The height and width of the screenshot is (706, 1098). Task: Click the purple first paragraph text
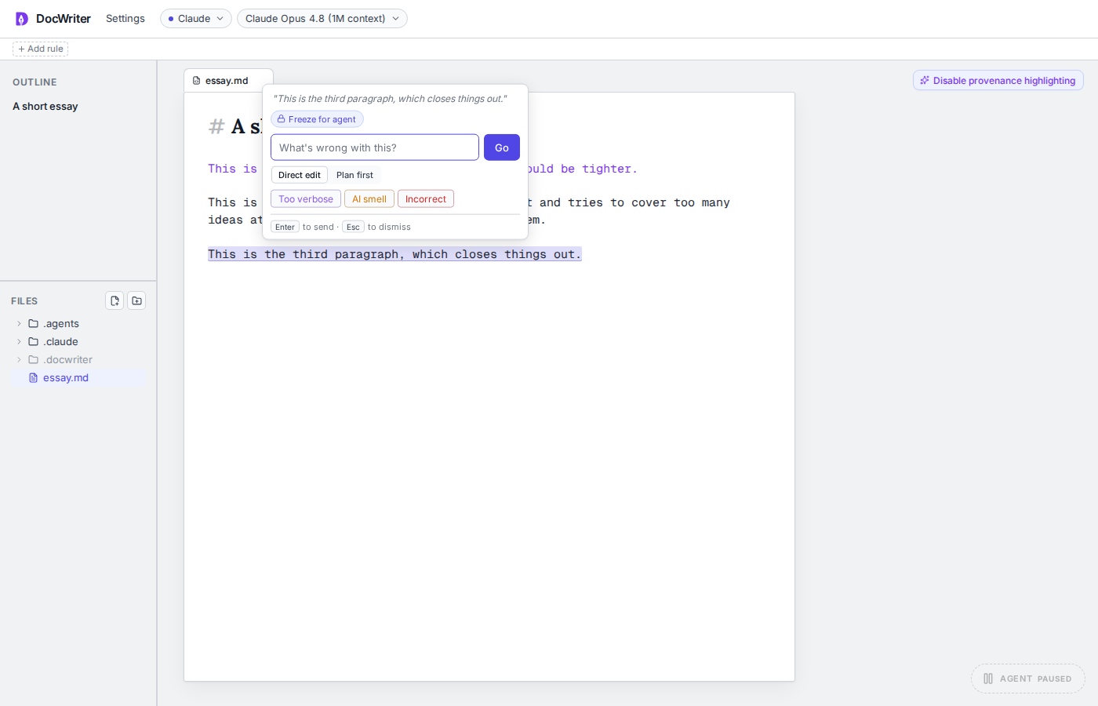coord(233,169)
